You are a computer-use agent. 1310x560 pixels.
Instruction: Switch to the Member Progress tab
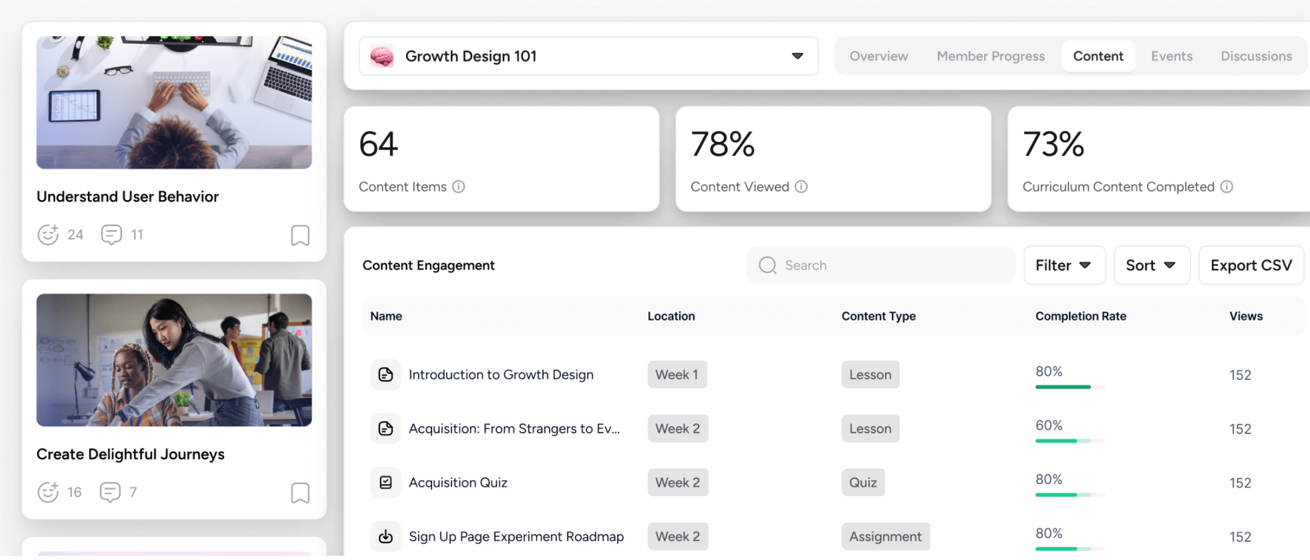tap(990, 56)
